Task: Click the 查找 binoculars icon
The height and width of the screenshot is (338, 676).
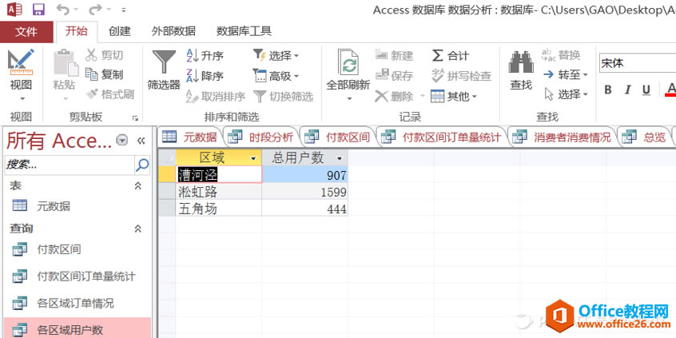Action: click(x=521, y=62)
